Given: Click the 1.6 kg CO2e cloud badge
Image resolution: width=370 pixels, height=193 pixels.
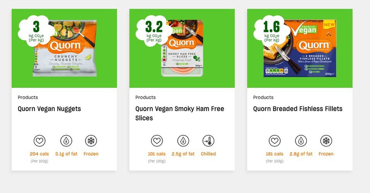Looking at the screenshot, I should (272, 31).
